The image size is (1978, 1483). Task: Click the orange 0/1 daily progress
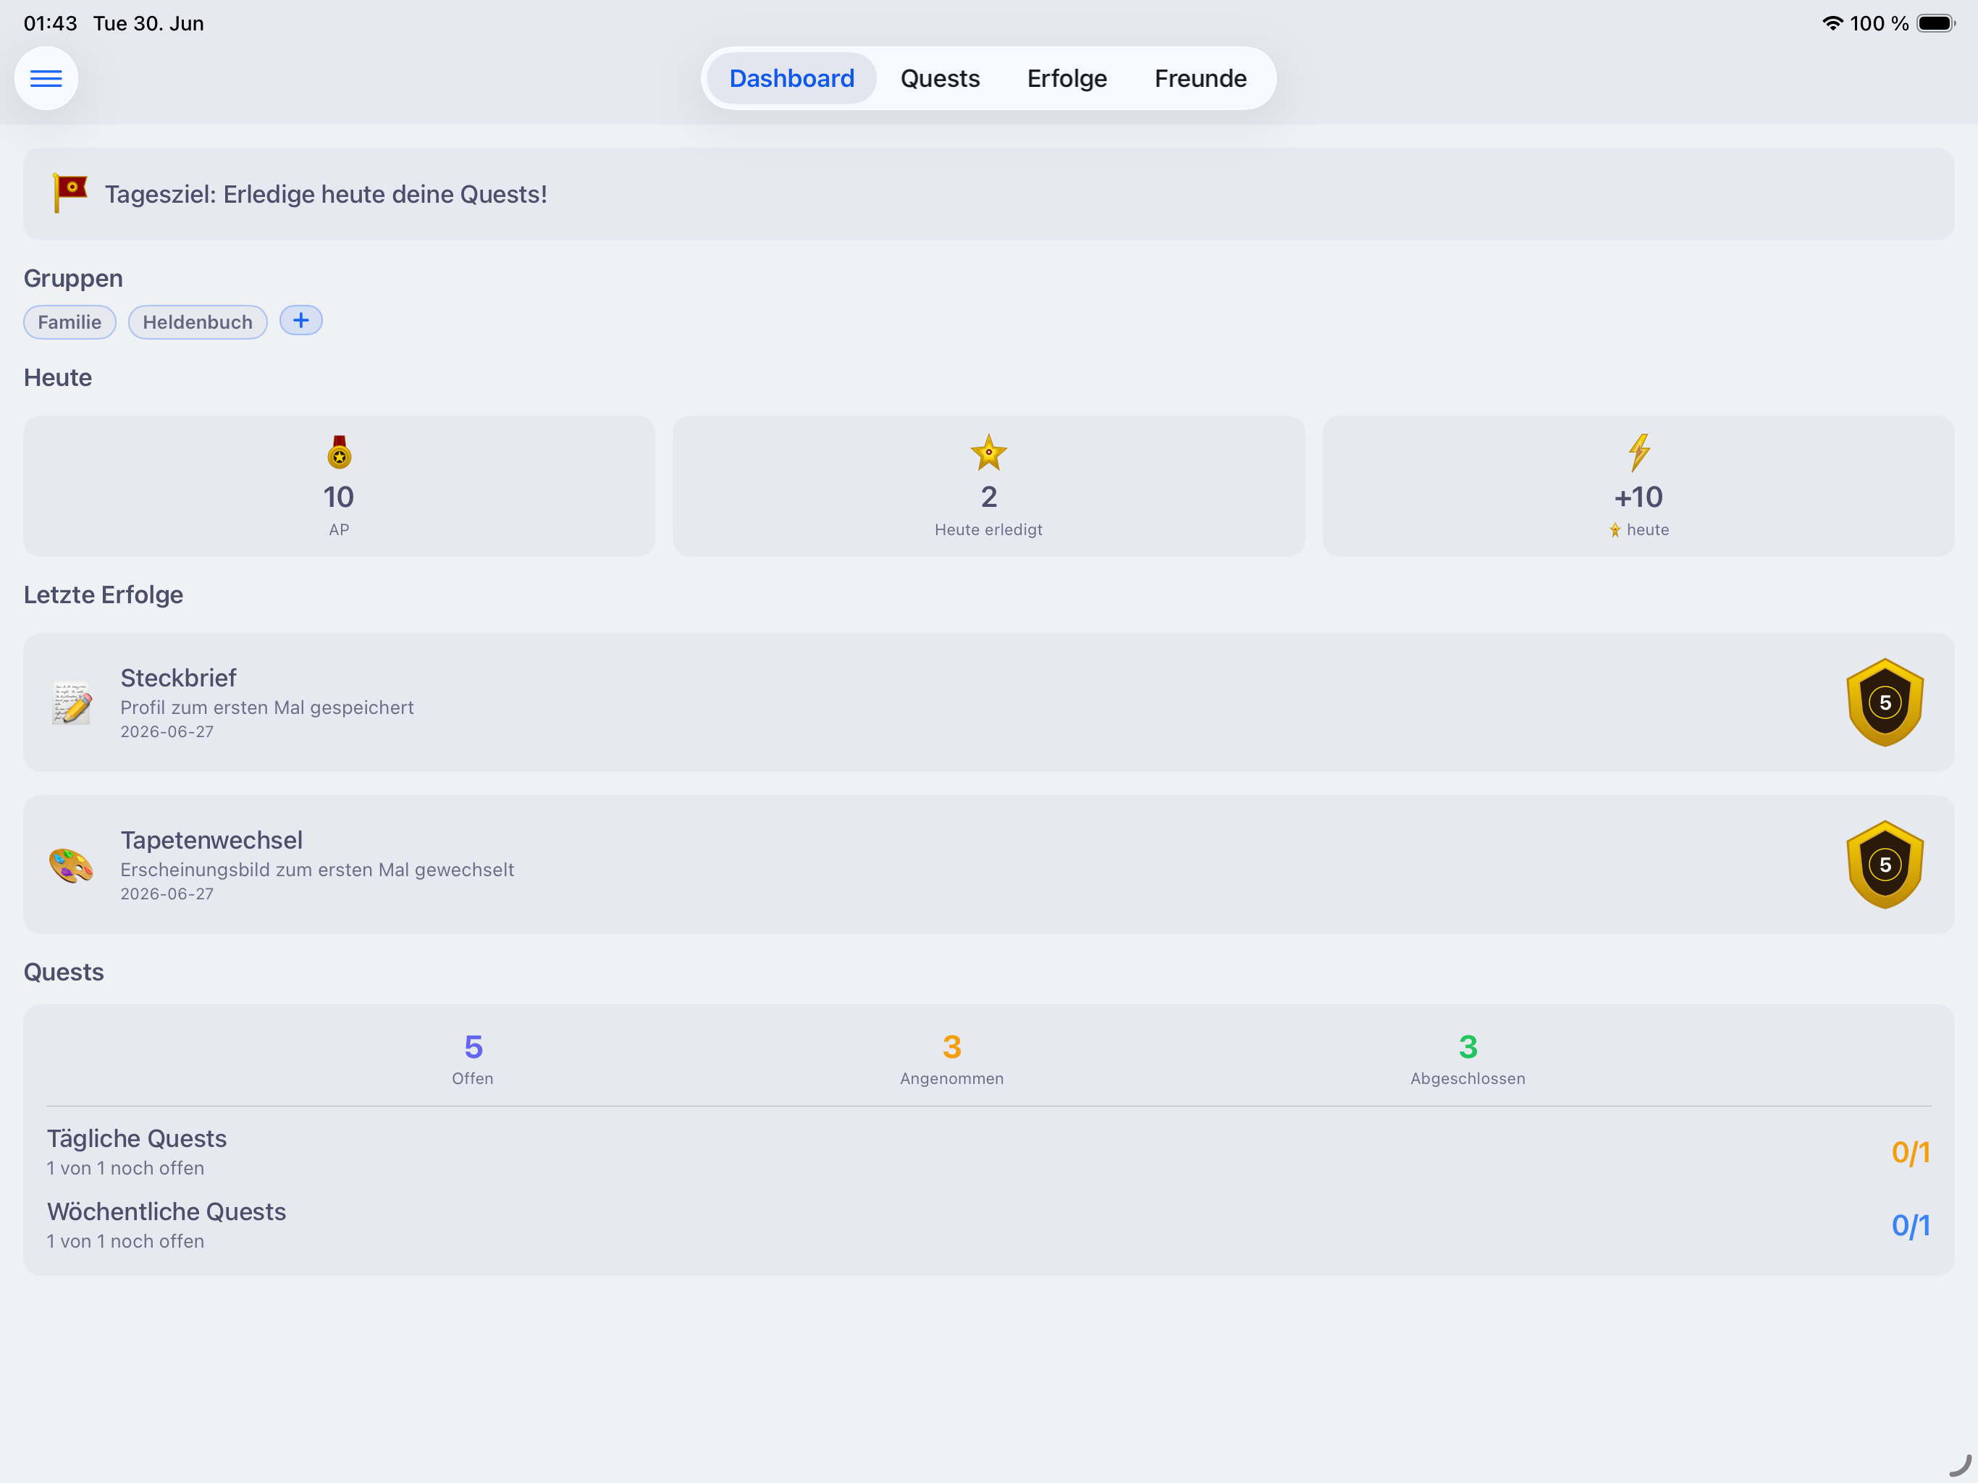(1910, 1152)
